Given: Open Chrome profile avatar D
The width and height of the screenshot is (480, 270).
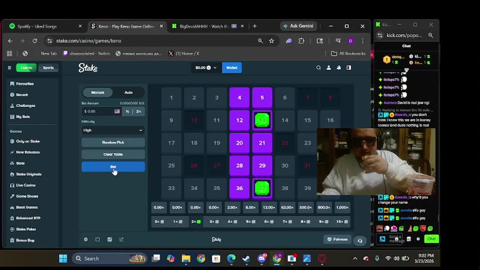Looking at the screenshot, I should click(350, 41).
